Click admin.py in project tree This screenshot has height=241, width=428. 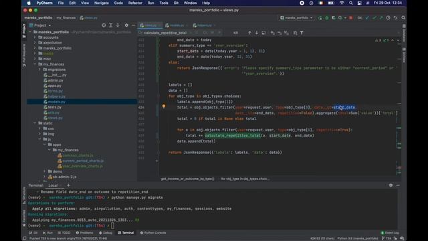pyautogui.click(x=56, y=80)
